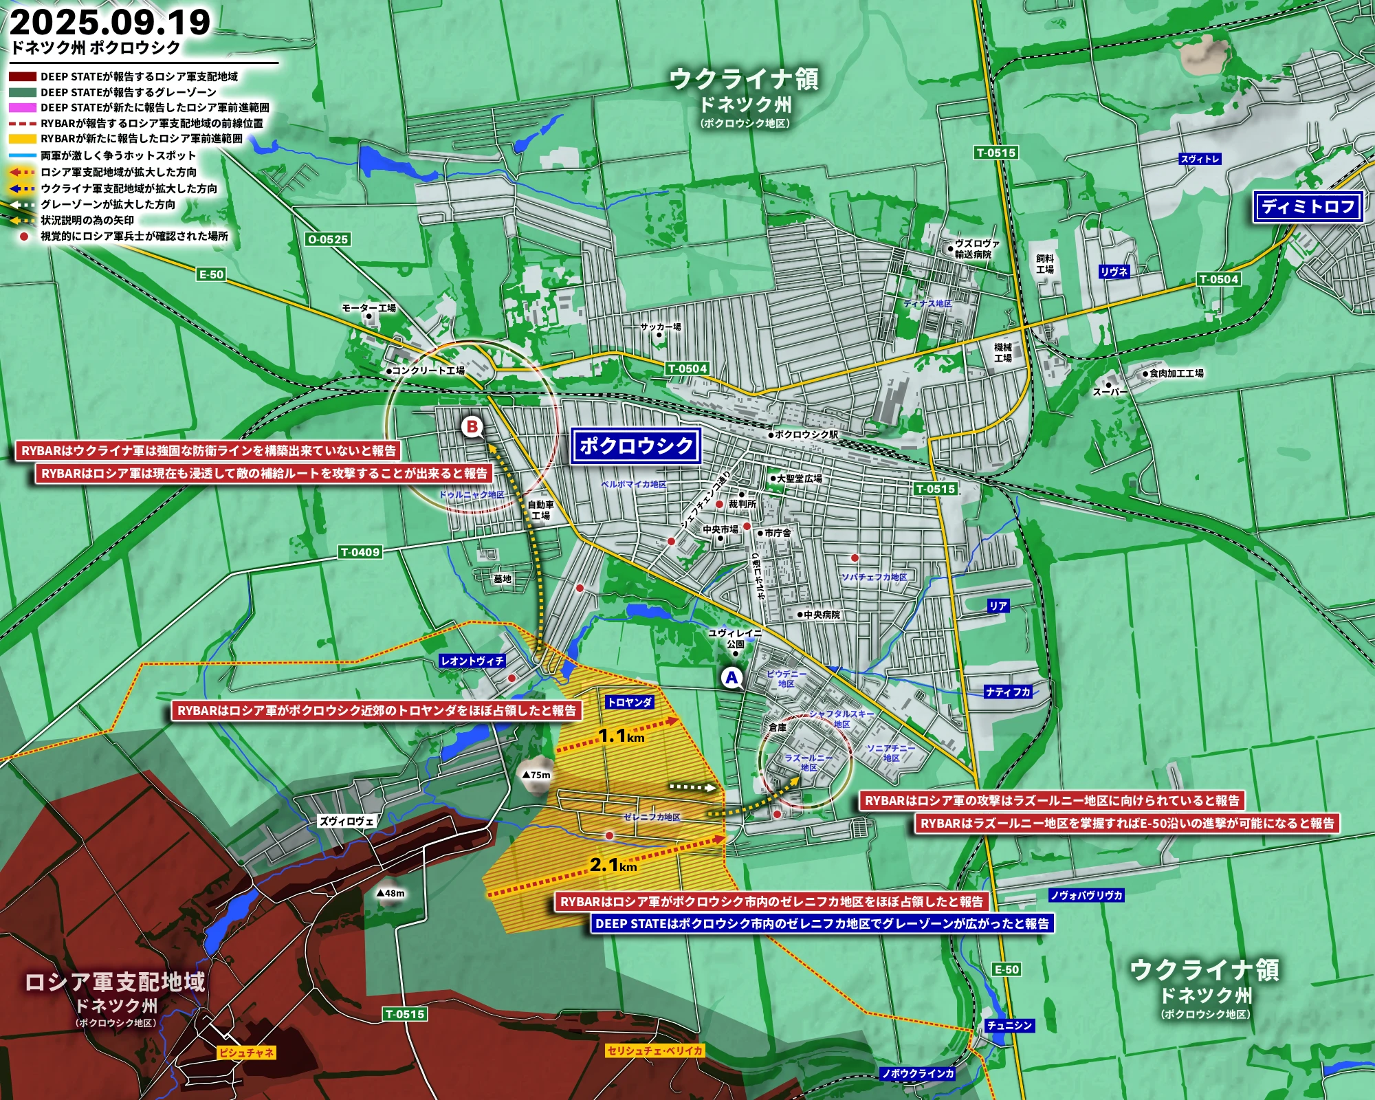
Task: Click the blue-yellow arrow legend icon
Action: [22, 188]
